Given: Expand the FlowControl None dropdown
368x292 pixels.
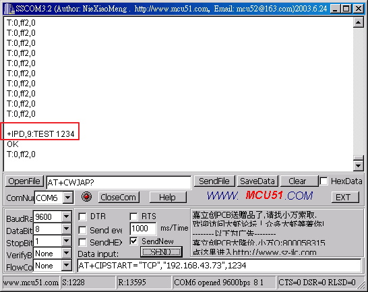Looking at the screenshot, I should [67, 265].
